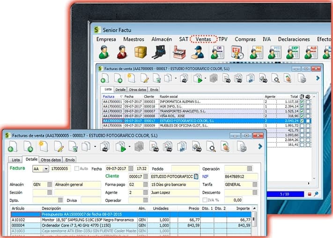Go to previous invoice in front Facturas window
This screenshot has width=333, height=238.
coord(13,147)
